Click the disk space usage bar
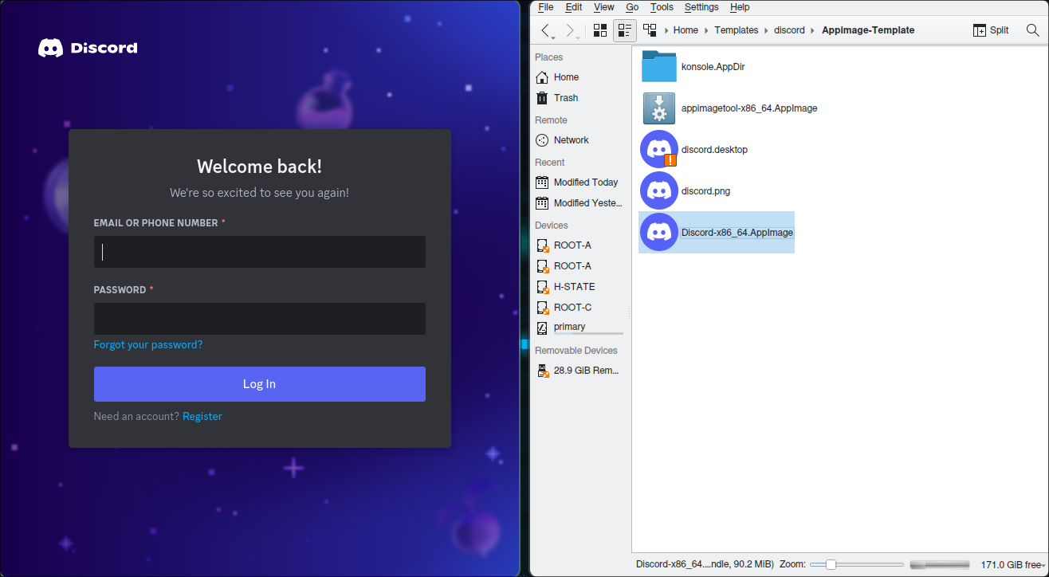The width and height of the screenshot is (1049, 577). click(x=940, y=564)
